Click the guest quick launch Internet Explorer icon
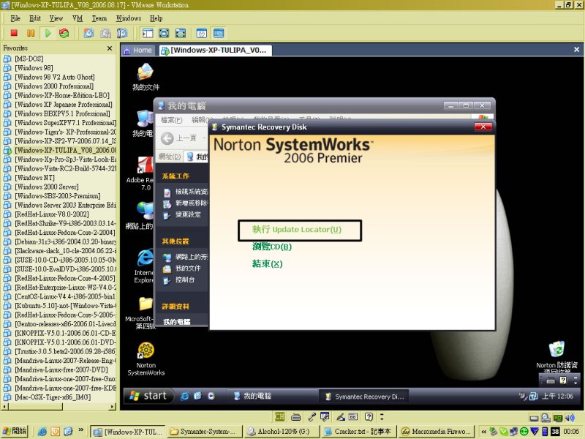The width and height of the screenshot is (585, 439). [x=184, y=396]
